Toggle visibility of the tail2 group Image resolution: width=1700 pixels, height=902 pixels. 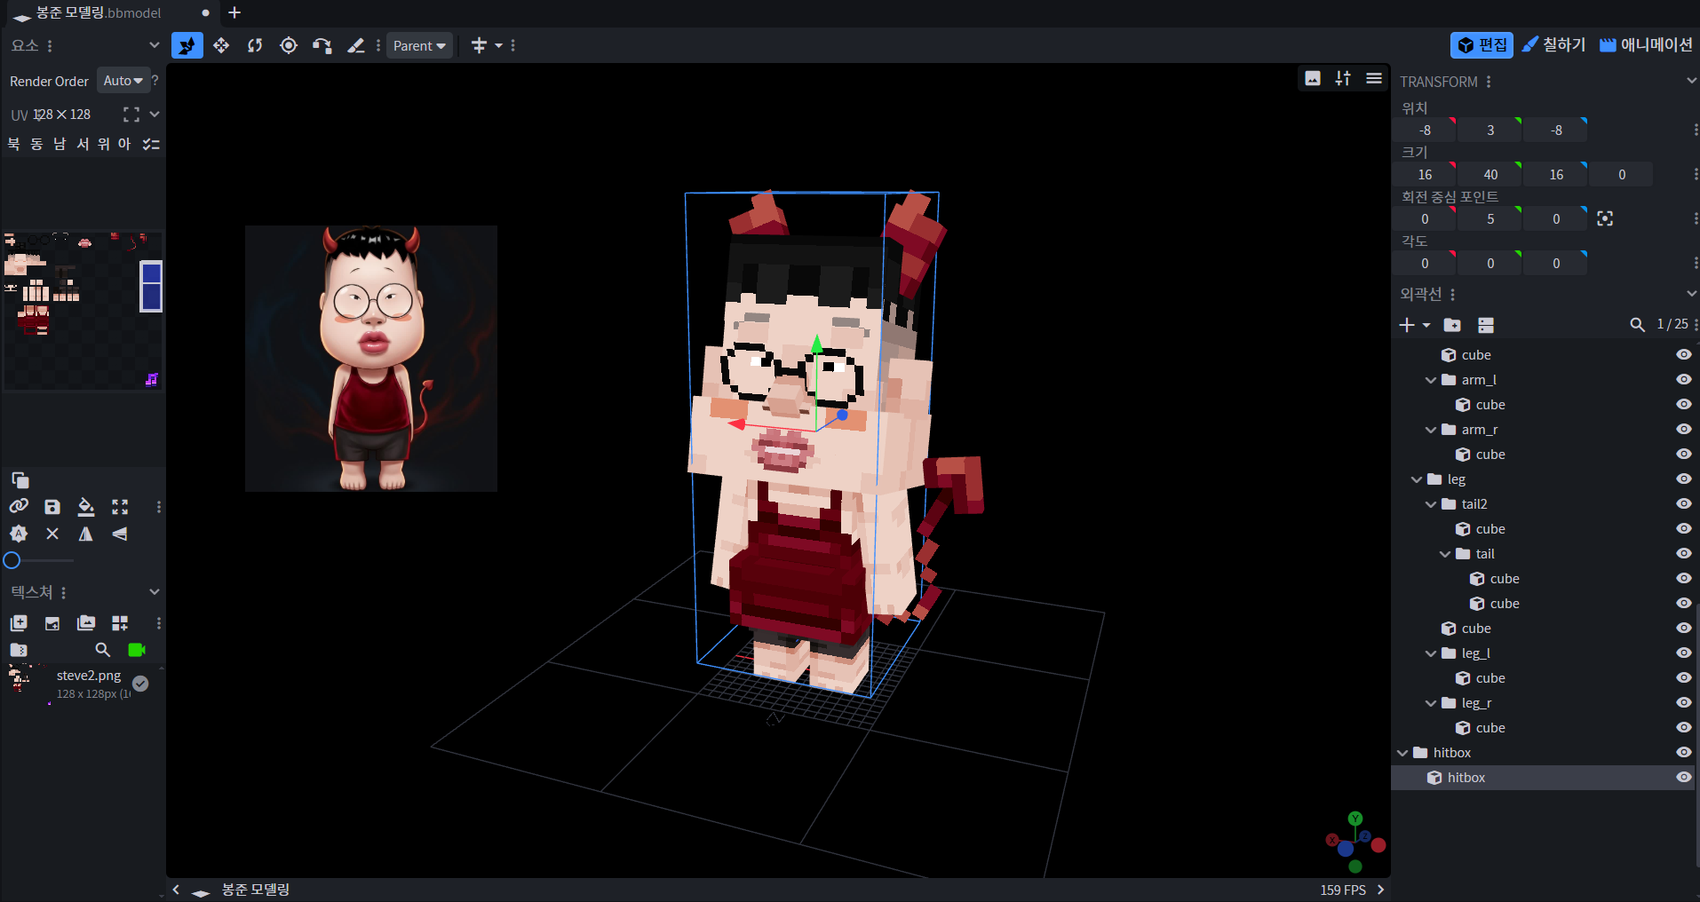click(1683, 504)
